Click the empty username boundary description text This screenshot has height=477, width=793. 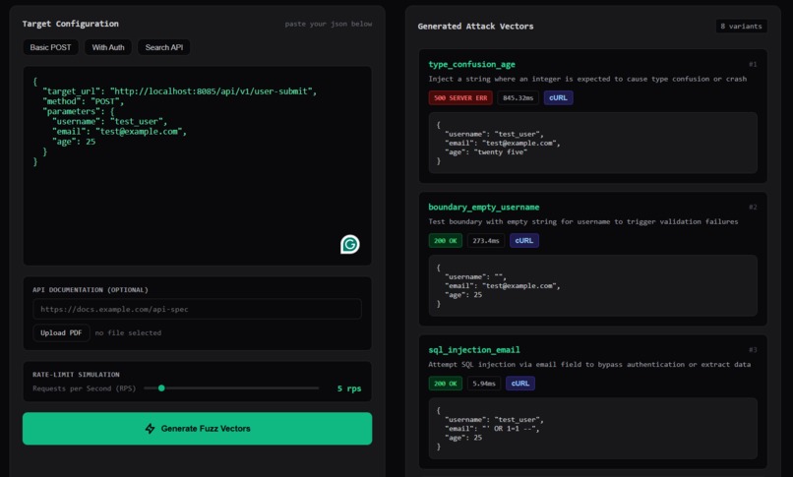pos(583,222)
